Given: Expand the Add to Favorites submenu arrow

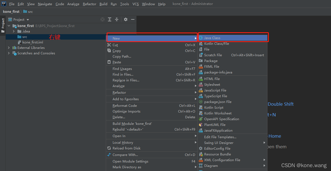Looking at the screenshot, I should coord(196,99).
